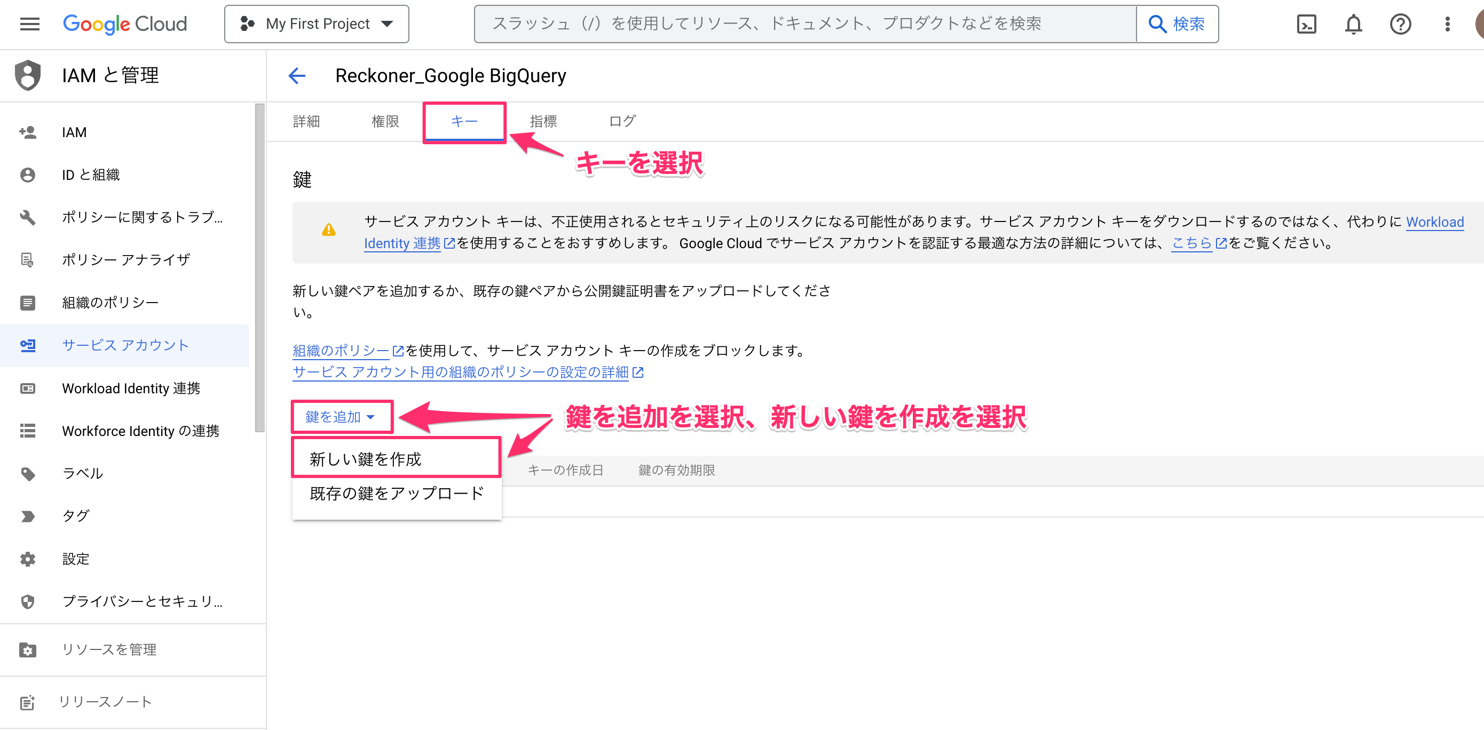
Task: Open the three-dot settings menu
Action: point(1447,23)
